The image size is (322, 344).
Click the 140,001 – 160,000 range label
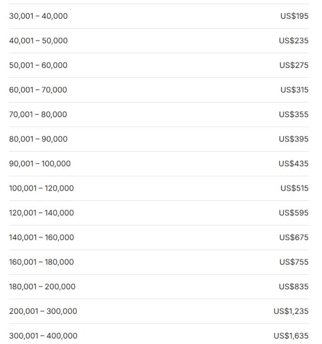click(42, 237)
